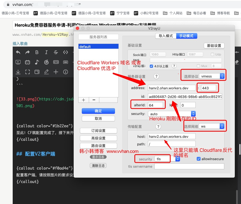Screen dimensions: 241x204
Task: Toggle bold formatting in the editor
Action: [x=37, y=52]
